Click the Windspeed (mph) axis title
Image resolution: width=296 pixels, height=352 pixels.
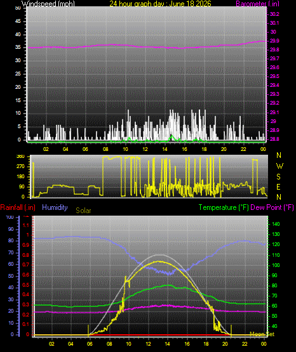48,4
